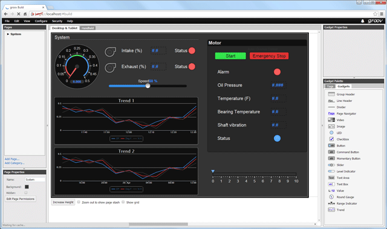Enable Zoom out to show page stash
Viewport: 387px width, 229px height.
pos(79,202)
